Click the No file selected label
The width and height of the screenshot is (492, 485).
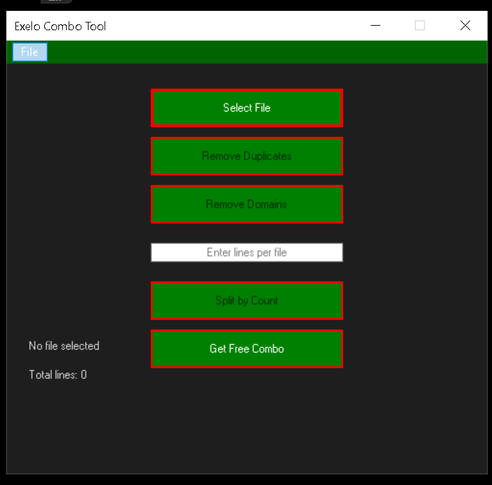[64, 346]
